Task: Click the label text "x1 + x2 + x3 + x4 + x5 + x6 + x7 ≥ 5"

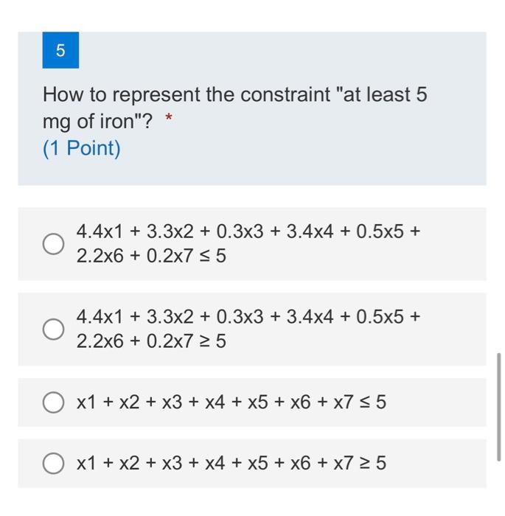Action: 231,463
